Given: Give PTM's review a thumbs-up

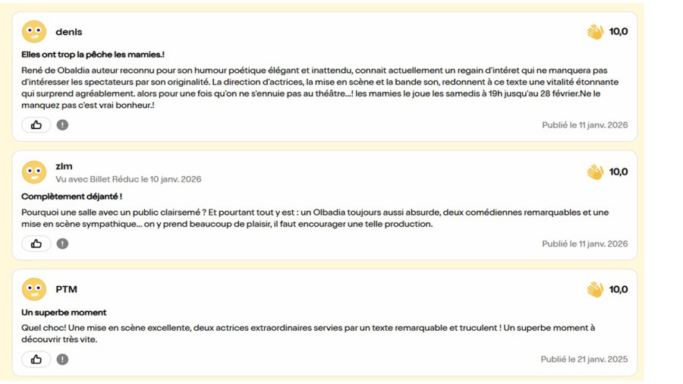Looking at the screenshot, I should coord(36,360).
